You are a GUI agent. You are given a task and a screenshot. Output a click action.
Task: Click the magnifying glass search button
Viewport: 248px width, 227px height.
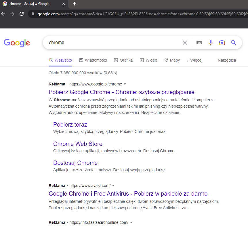tap(233, 43)
